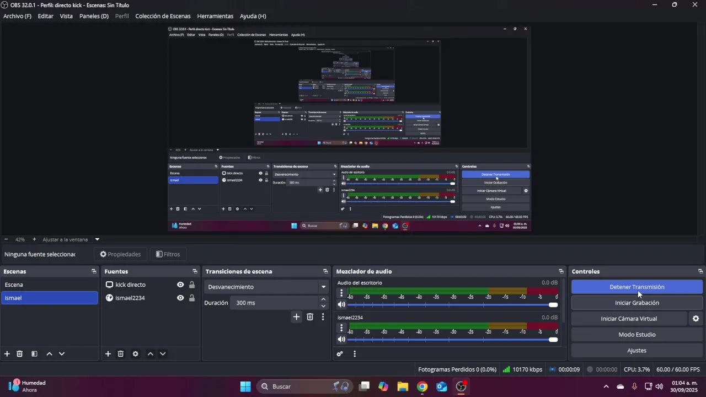Image resolution: width=706 pixels, height=397 pixels.
Task: Move source up arrow in Fuentes panel
Action: 150,354
